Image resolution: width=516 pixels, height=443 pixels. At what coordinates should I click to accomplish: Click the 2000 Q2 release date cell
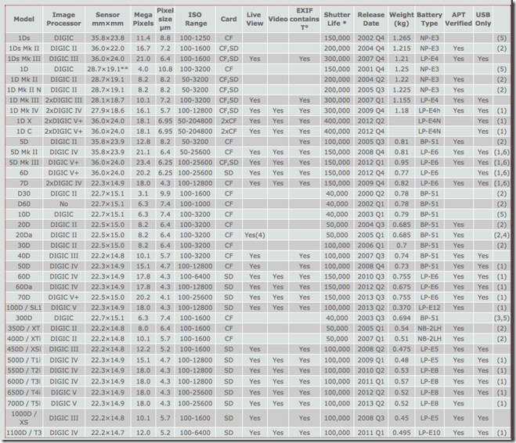371,193
